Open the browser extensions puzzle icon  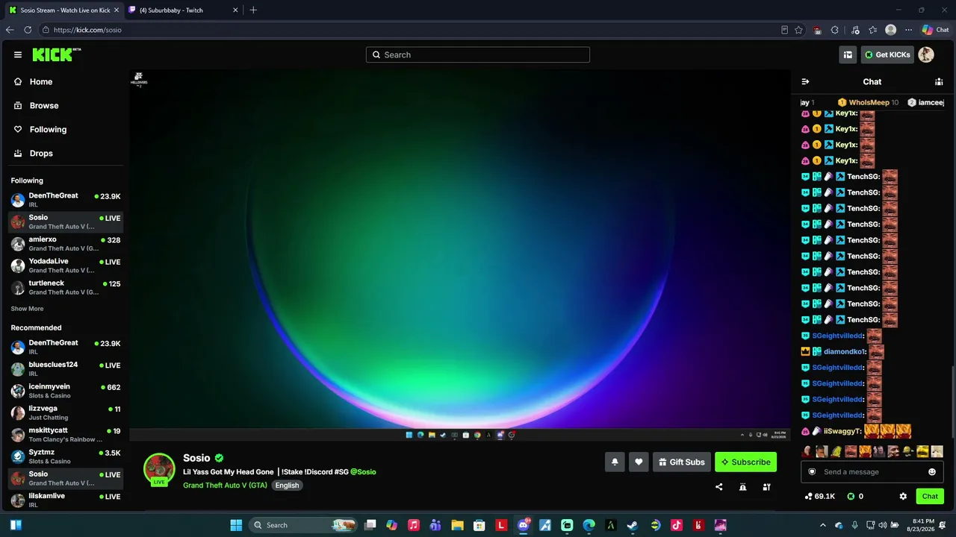coord(835,30)
